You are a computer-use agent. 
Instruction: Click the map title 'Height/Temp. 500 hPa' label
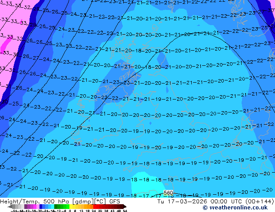(35, 202)
